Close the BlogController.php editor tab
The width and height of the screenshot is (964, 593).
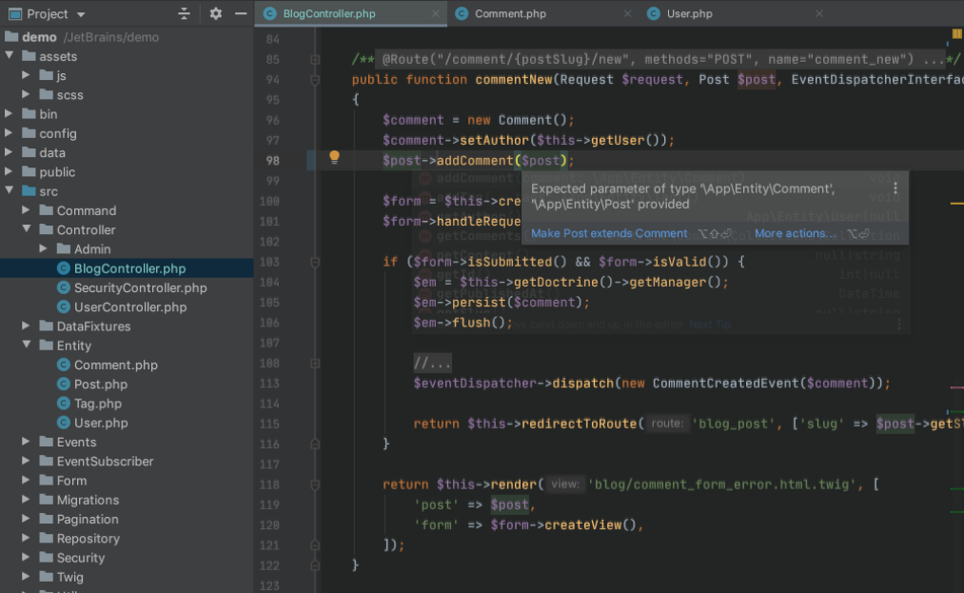[x=435, y=13]
